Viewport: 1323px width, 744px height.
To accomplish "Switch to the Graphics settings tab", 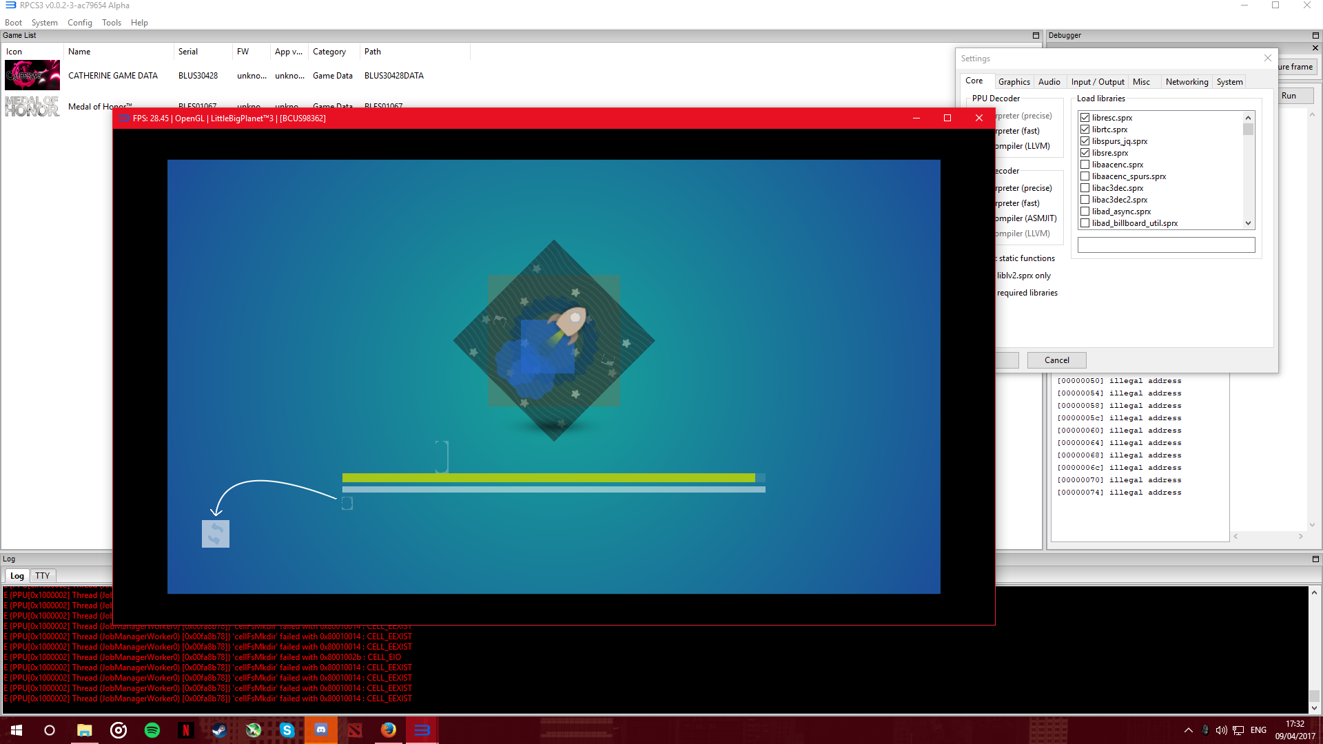I will coord(1014,81).
